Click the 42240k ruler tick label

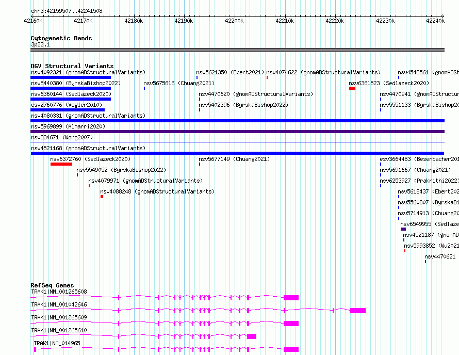[435, 21]
